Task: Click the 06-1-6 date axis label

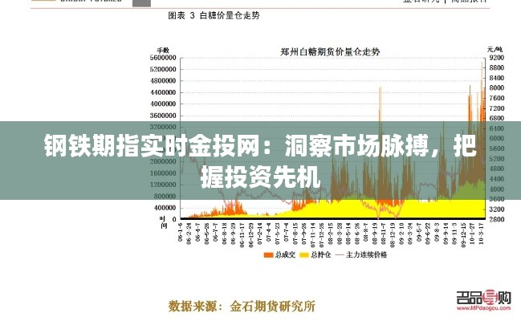Action: point(181,232)
